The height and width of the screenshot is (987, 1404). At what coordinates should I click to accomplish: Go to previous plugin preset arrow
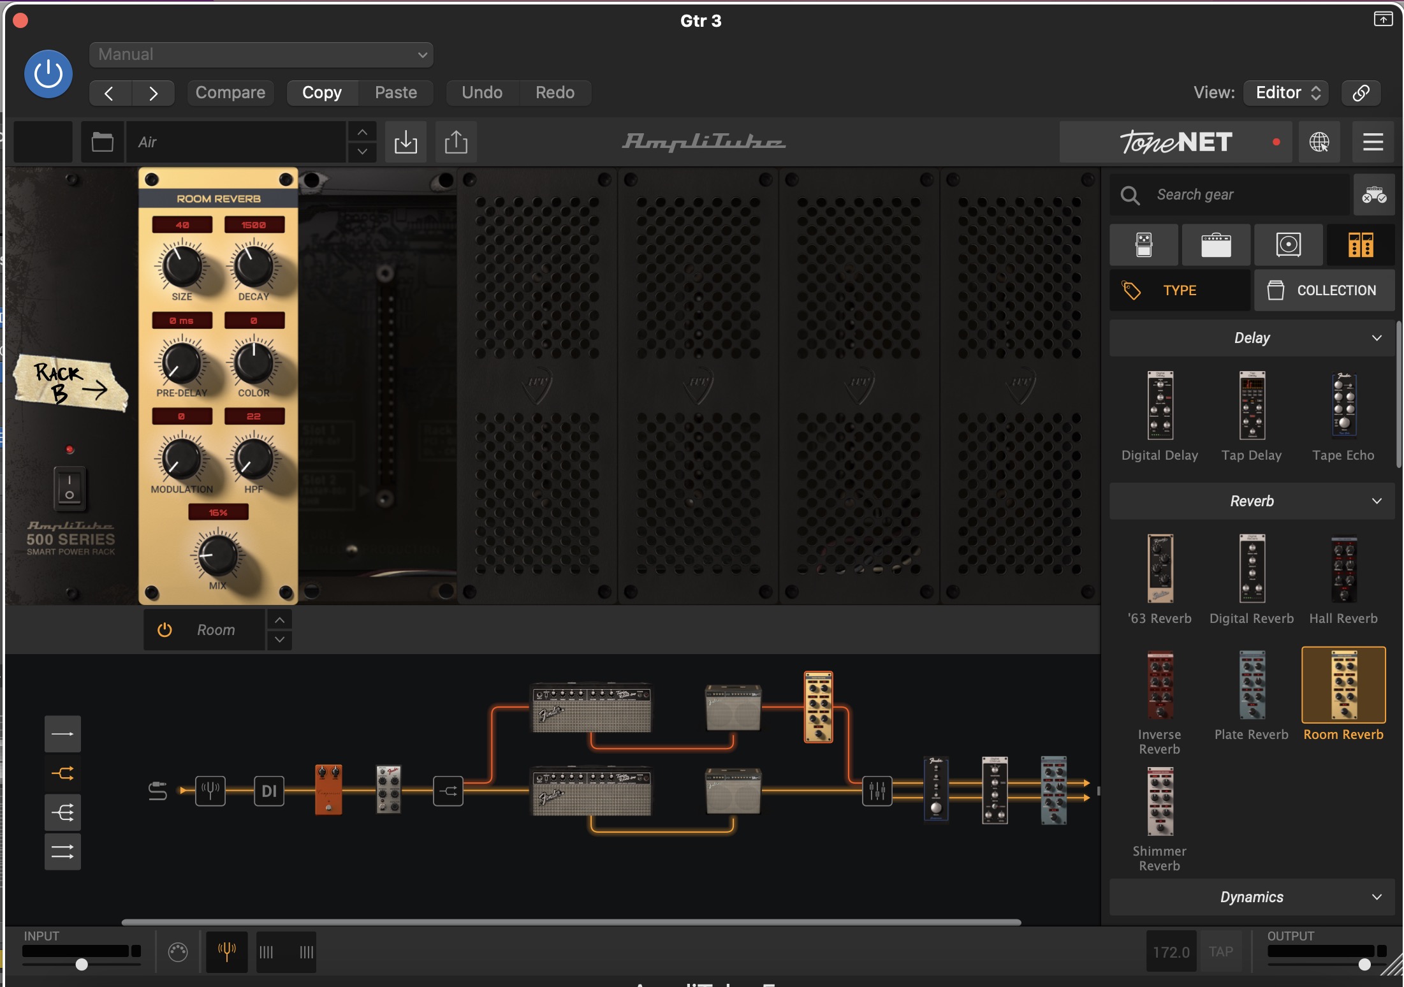[110, 93]
